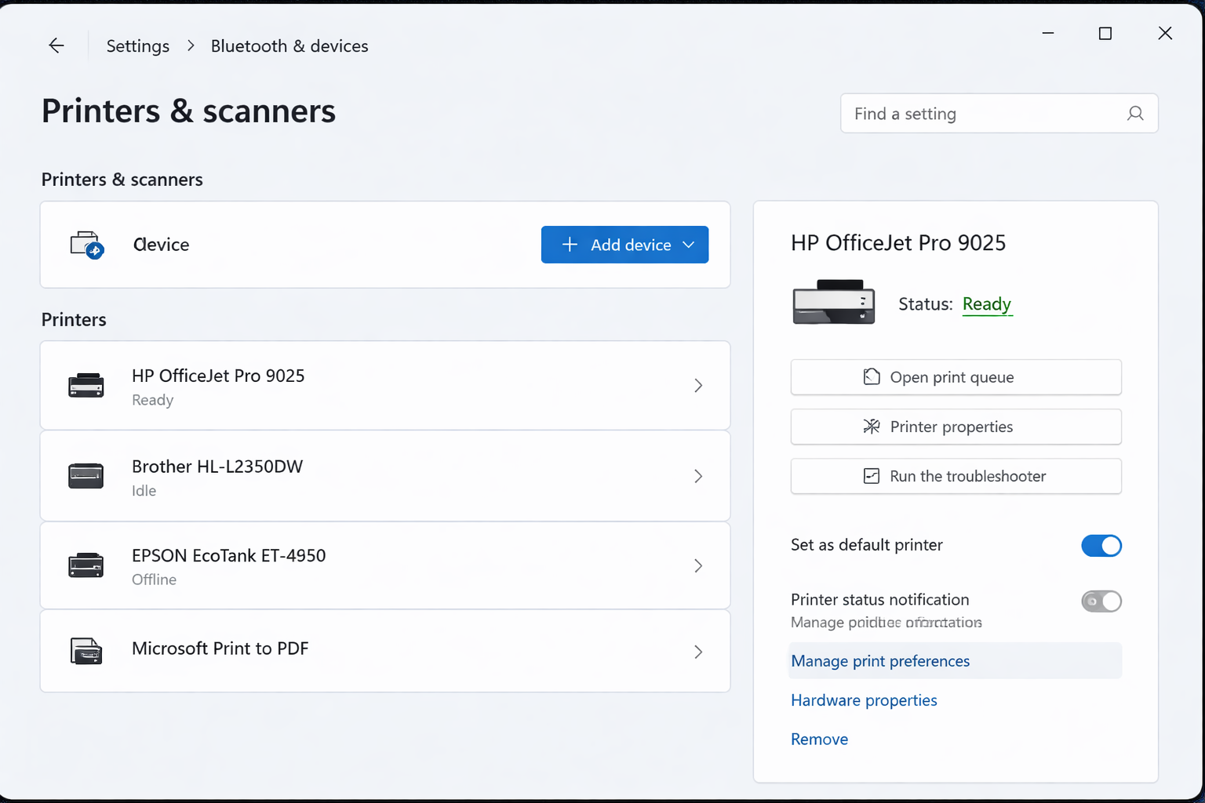Click the add device printer icon
Viewport: 1205px width, 803px height.
pos(87,245)
